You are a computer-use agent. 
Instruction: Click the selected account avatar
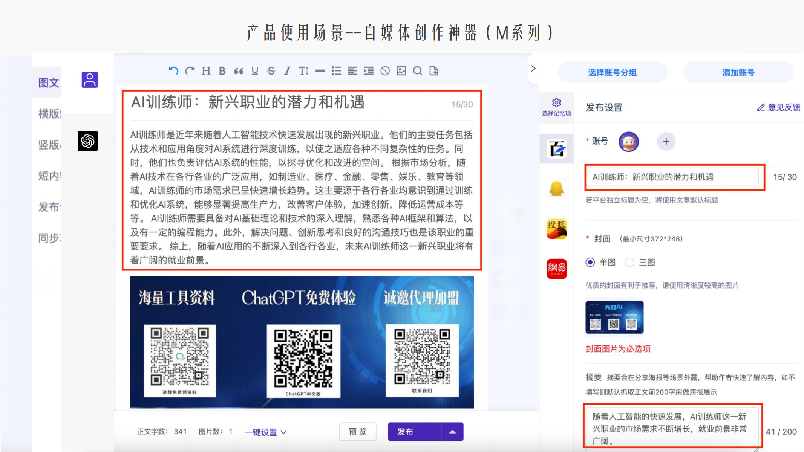(629, 142)
